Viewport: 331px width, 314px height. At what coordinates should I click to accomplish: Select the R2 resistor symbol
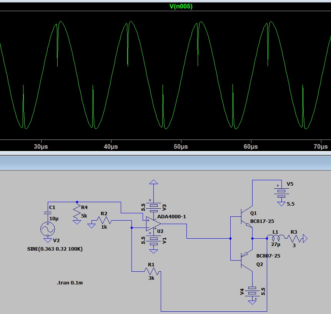pos(104,221)
